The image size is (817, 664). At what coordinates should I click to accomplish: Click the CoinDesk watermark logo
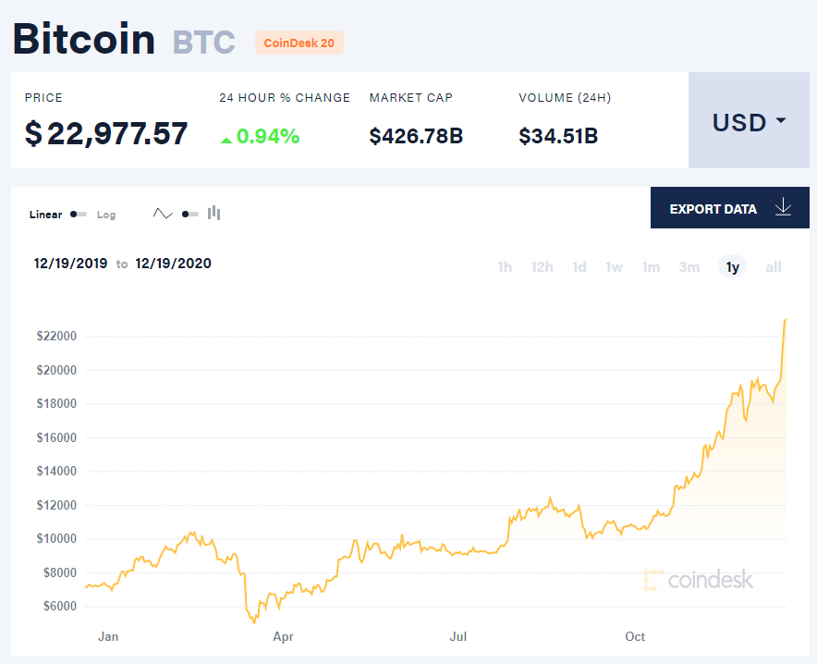tap(698, 580)
